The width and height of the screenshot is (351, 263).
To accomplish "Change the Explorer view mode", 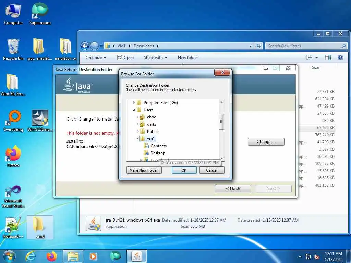I will click(x=309, y=58).
